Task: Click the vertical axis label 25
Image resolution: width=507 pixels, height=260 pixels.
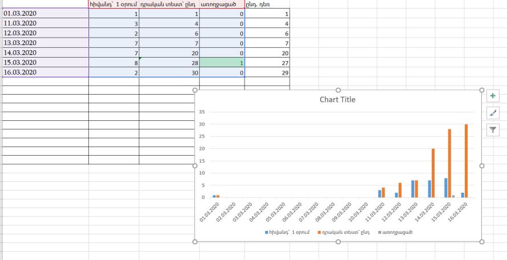Action: pos(203,136)
